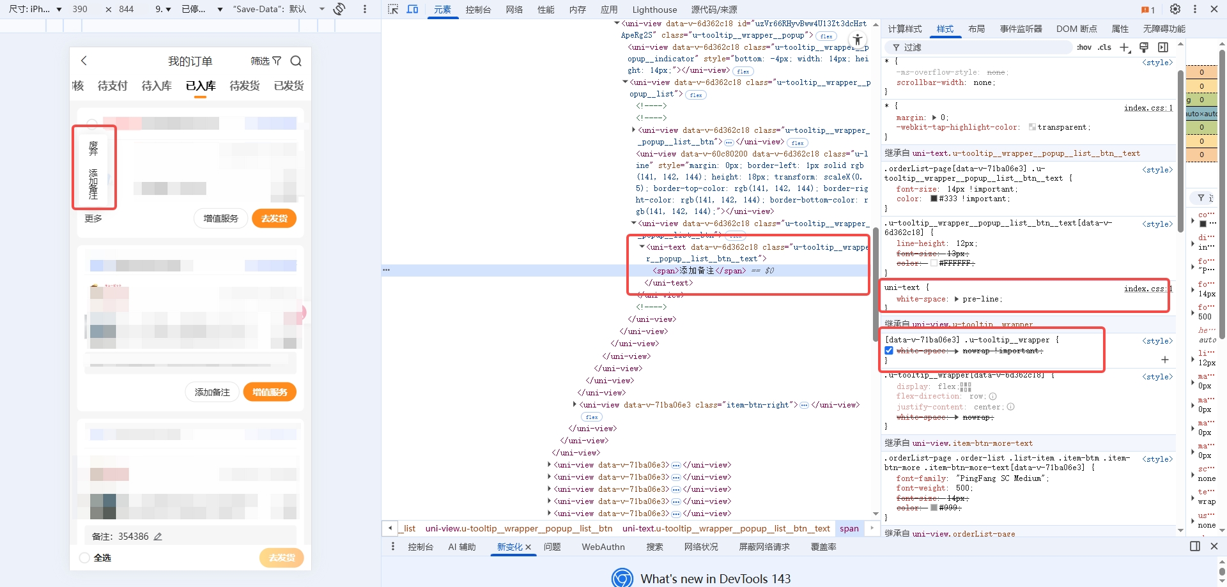Select the 全选 radio button
1227x587 pixels.
point(84,558)
